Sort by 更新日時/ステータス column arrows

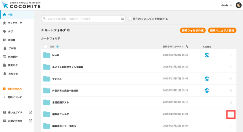[187, 47]
